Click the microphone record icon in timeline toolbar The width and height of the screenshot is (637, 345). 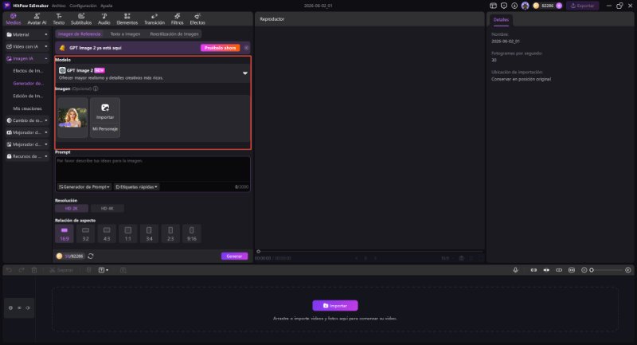[x=515, y=270]
